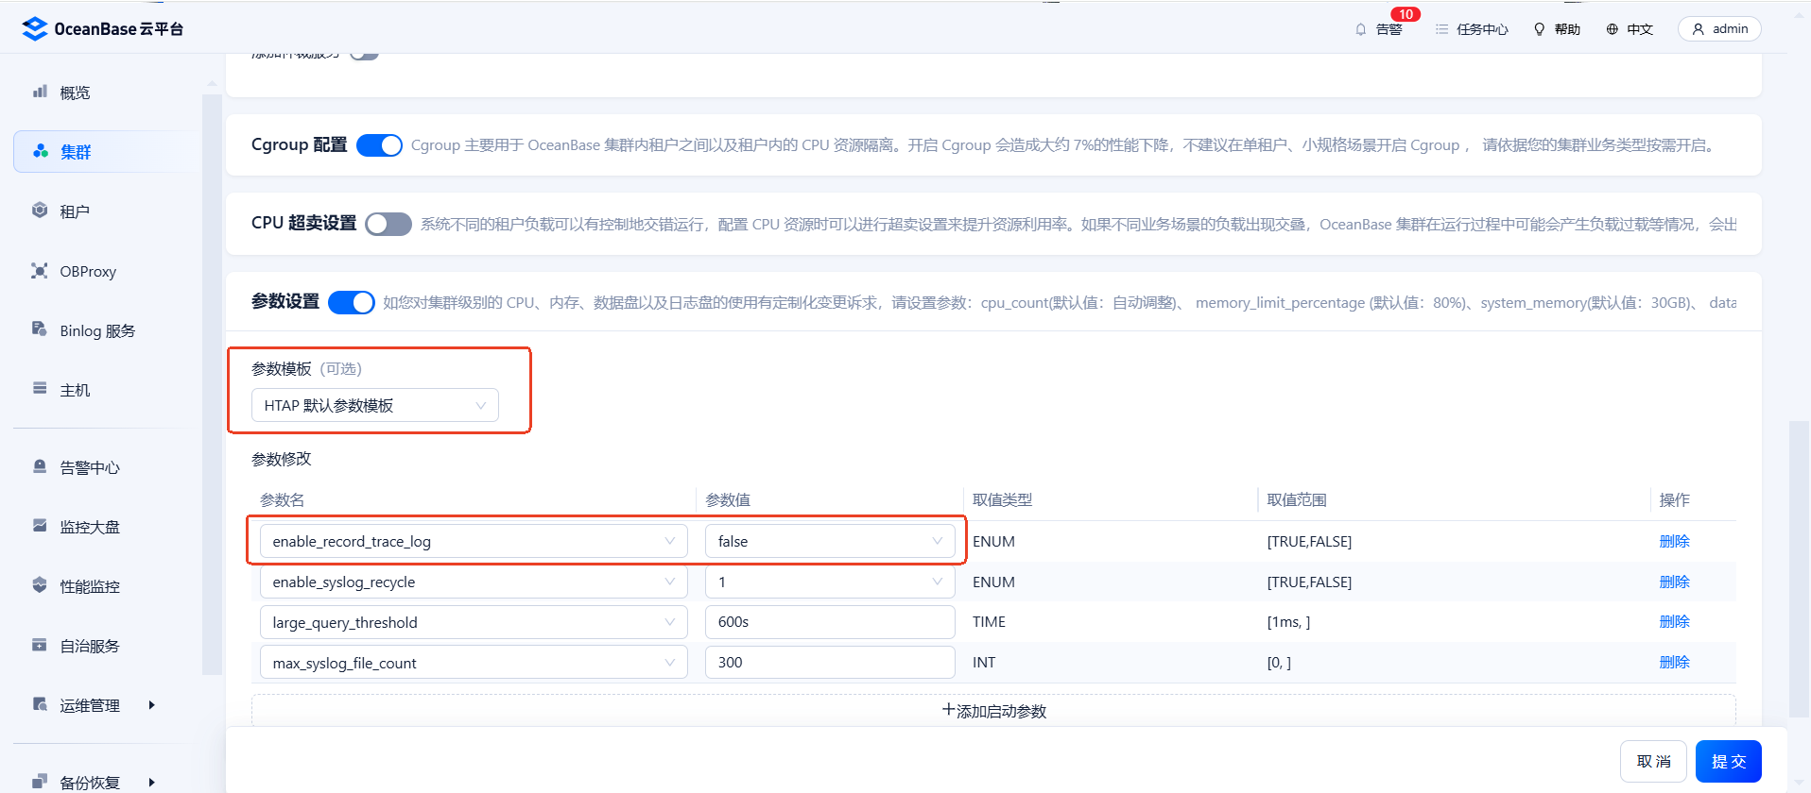The height and width of the screenshot is (793, 1811).
Task: Enable the CPU 超卖设置 switch
Action: 388,224
